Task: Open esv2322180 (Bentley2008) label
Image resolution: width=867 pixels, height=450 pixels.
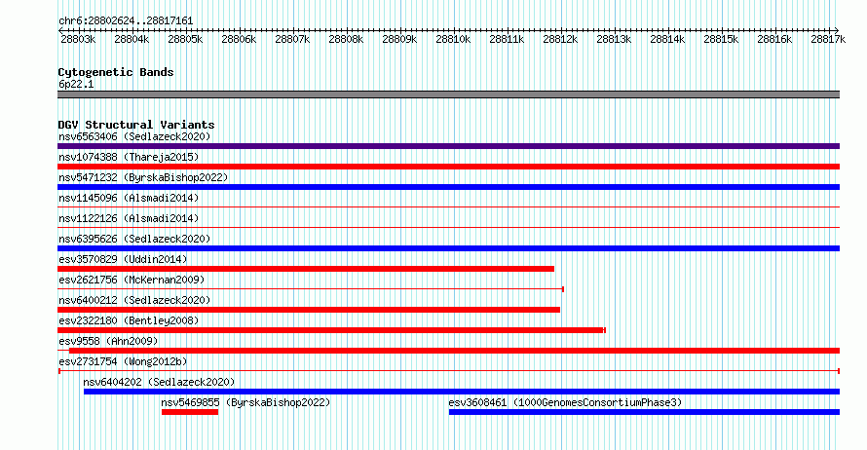Action: 129,320
